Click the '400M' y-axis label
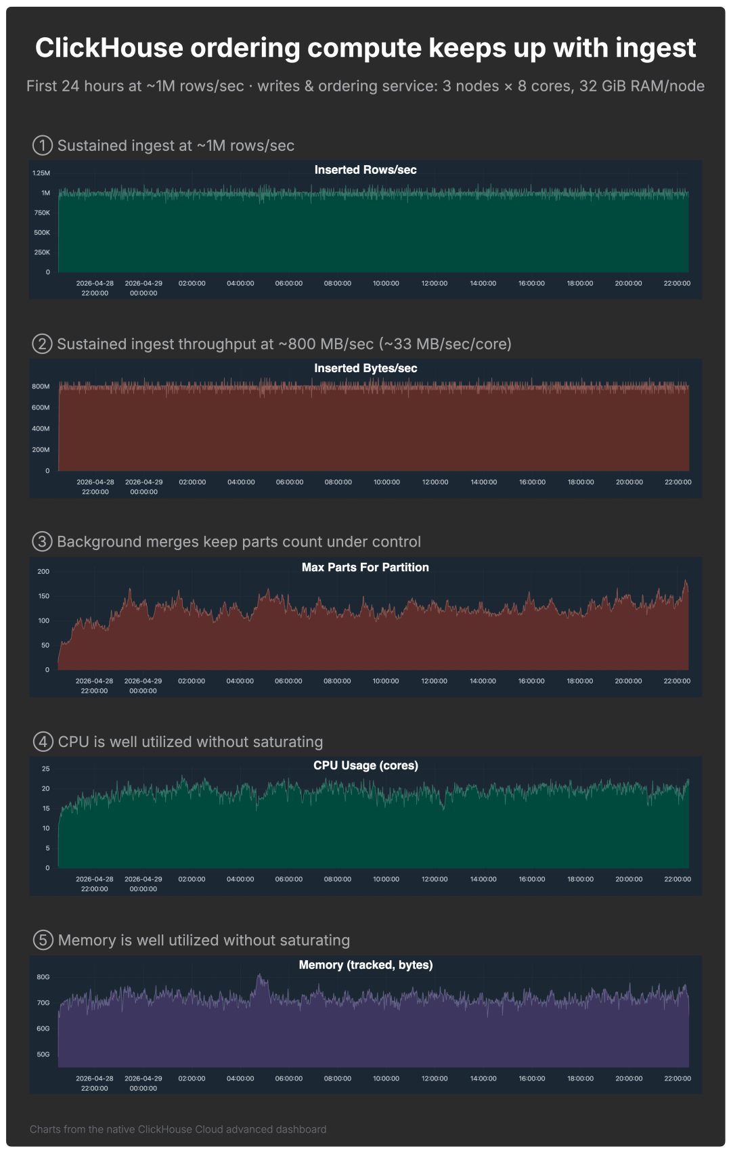731x1153 pixels. coord(41,428)
